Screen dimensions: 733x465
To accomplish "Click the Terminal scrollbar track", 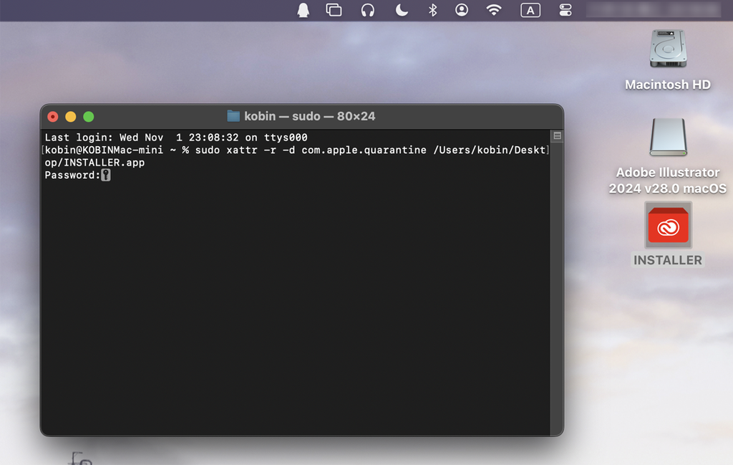I will 558,287.
